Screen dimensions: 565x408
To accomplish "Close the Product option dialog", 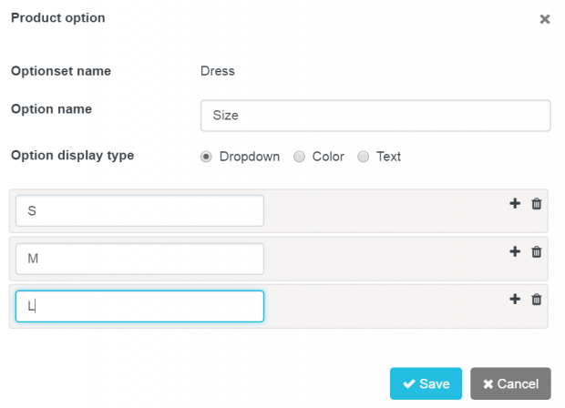I will tap(545, 19).
